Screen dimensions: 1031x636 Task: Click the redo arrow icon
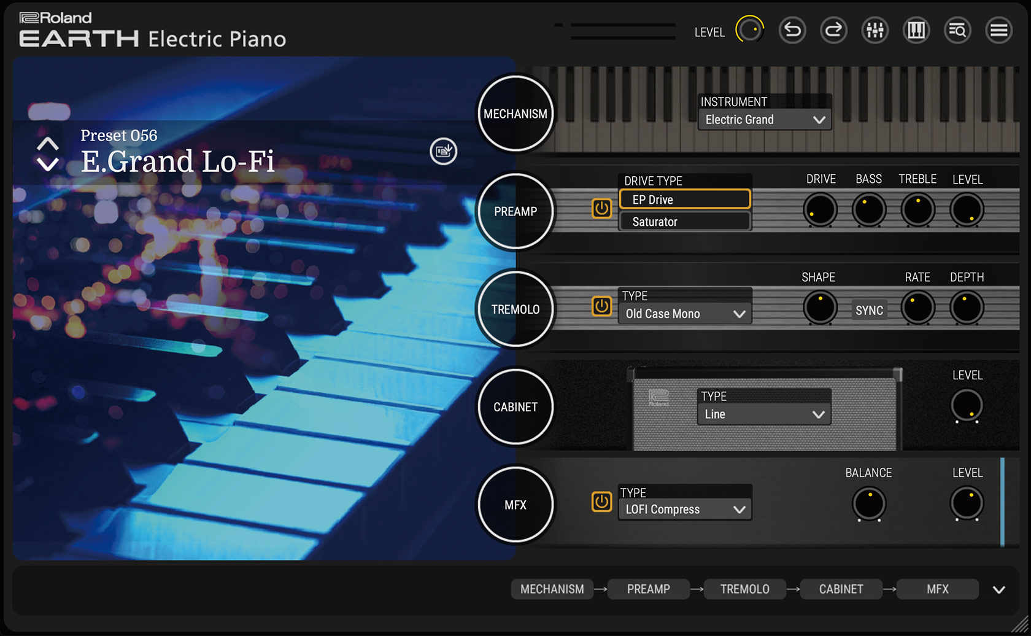pos(833,30)
